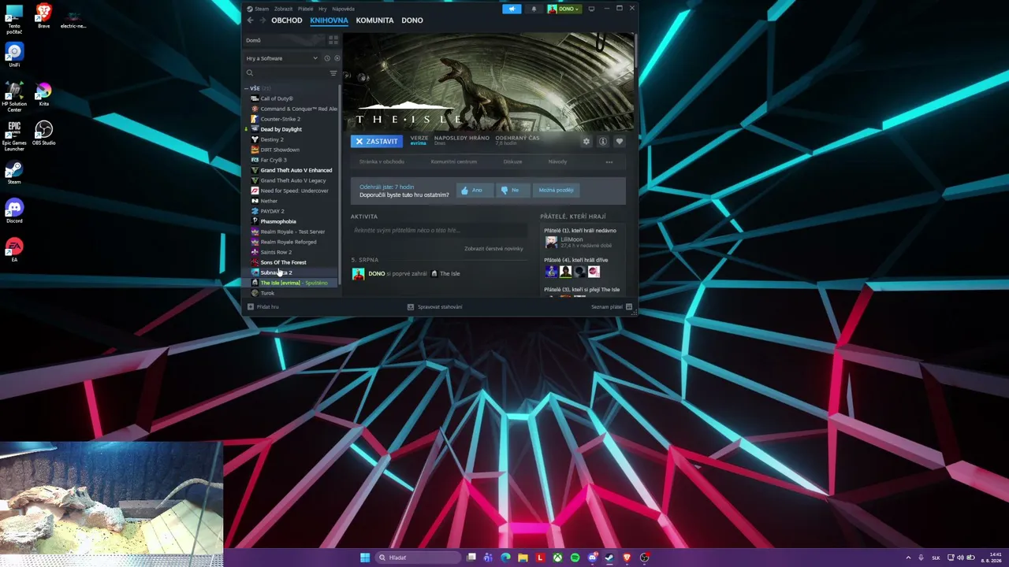Click friend LiliMoon's avatar

point(551,243)
